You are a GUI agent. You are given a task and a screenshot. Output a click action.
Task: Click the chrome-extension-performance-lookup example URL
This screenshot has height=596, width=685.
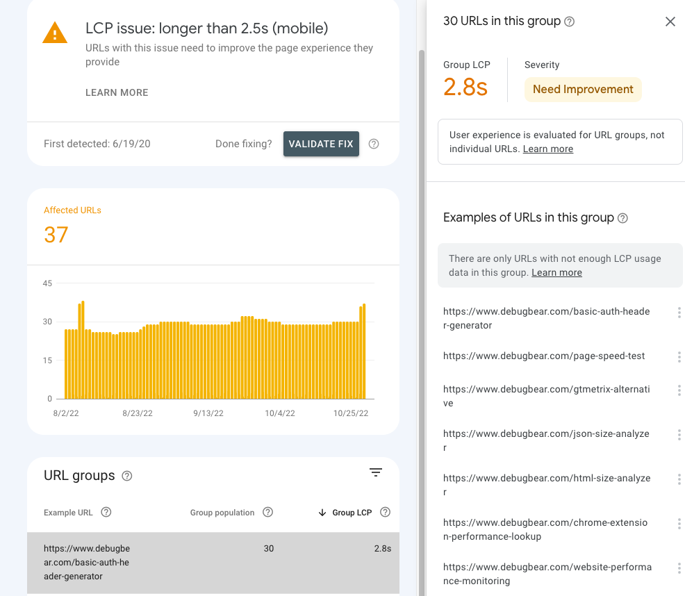(x=545, y=529)
